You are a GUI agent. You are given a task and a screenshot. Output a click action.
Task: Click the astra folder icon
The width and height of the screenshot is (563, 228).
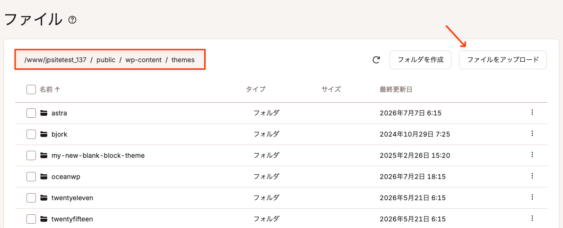point(44,114)
